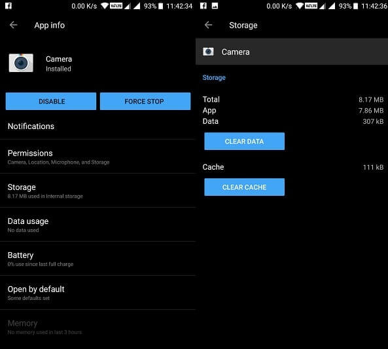Tap the Facebook notification icon in left status bar

coord(9,6)
